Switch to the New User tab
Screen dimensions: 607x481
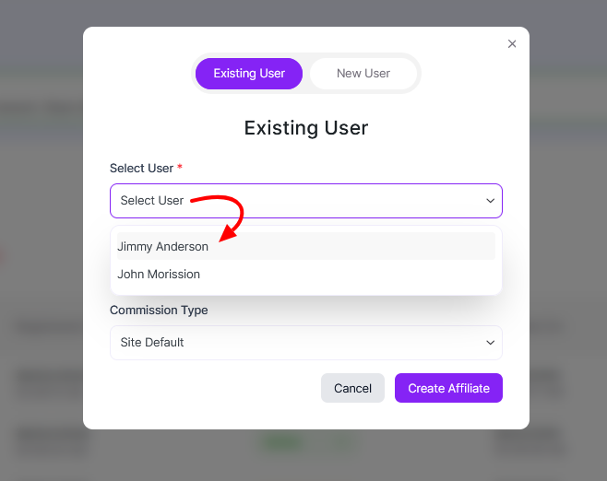point(363,74)
